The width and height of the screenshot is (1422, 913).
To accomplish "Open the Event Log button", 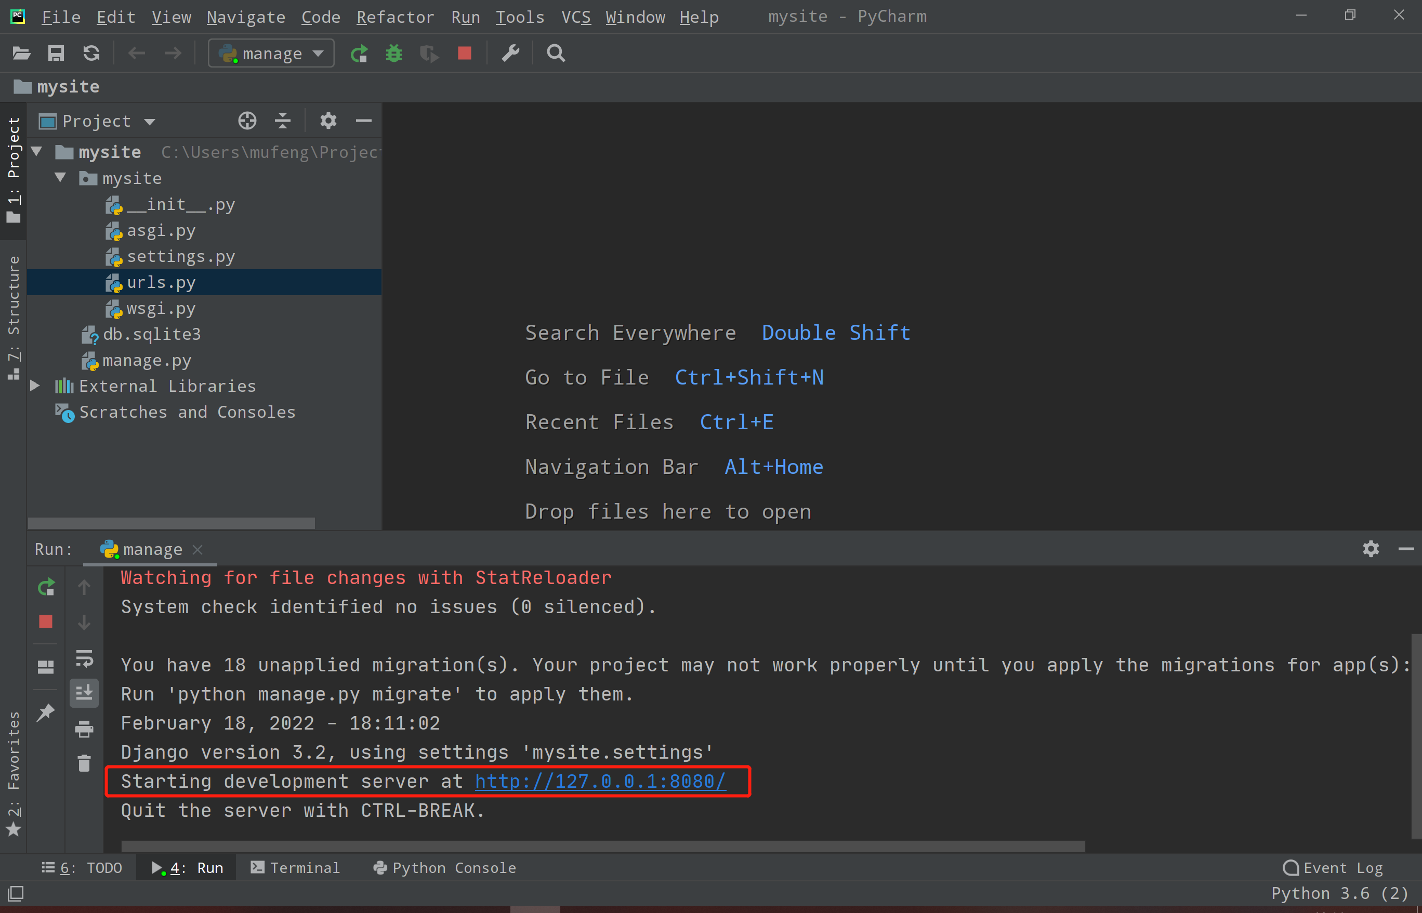I will click(x=1333, y=868).
